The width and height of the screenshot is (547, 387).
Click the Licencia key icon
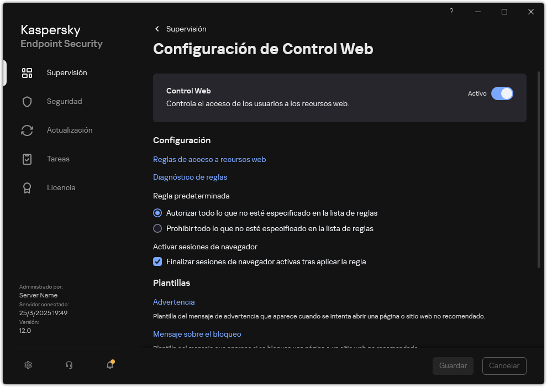coord(27,187)
